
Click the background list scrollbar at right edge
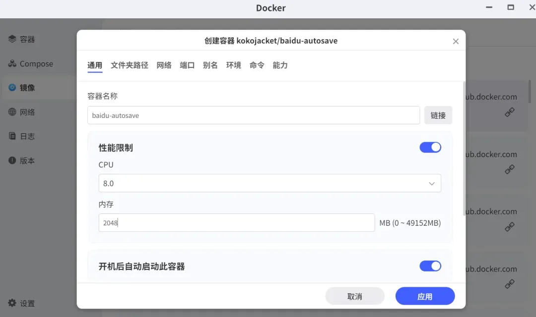pos(530,91)
